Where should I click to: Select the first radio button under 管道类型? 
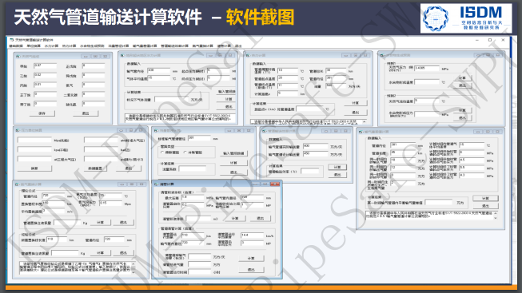click(x=162, y=152)
